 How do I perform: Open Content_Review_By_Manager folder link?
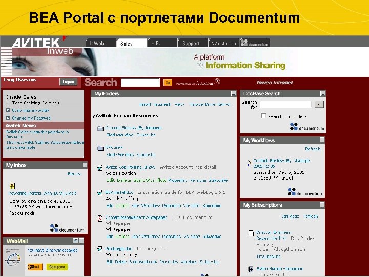click(x=134, y=128)
